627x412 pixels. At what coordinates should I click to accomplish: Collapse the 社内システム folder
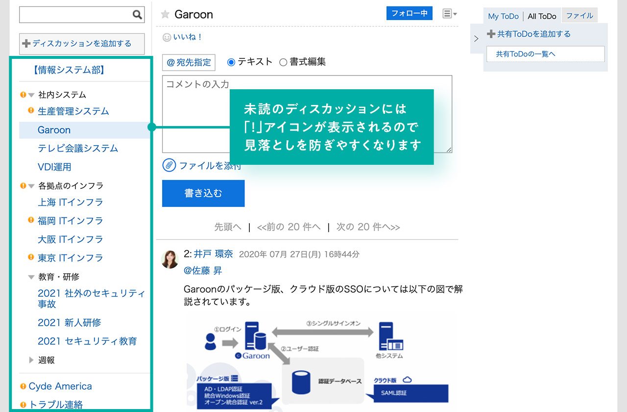pos(31,95)
